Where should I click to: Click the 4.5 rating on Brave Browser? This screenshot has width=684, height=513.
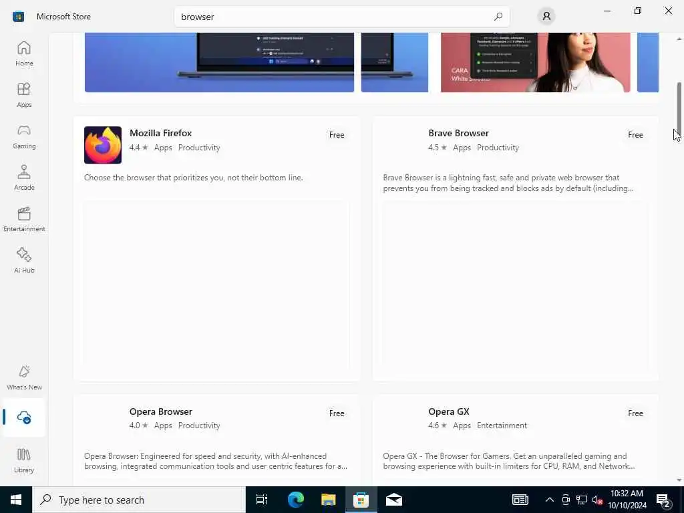click(438, 148)
